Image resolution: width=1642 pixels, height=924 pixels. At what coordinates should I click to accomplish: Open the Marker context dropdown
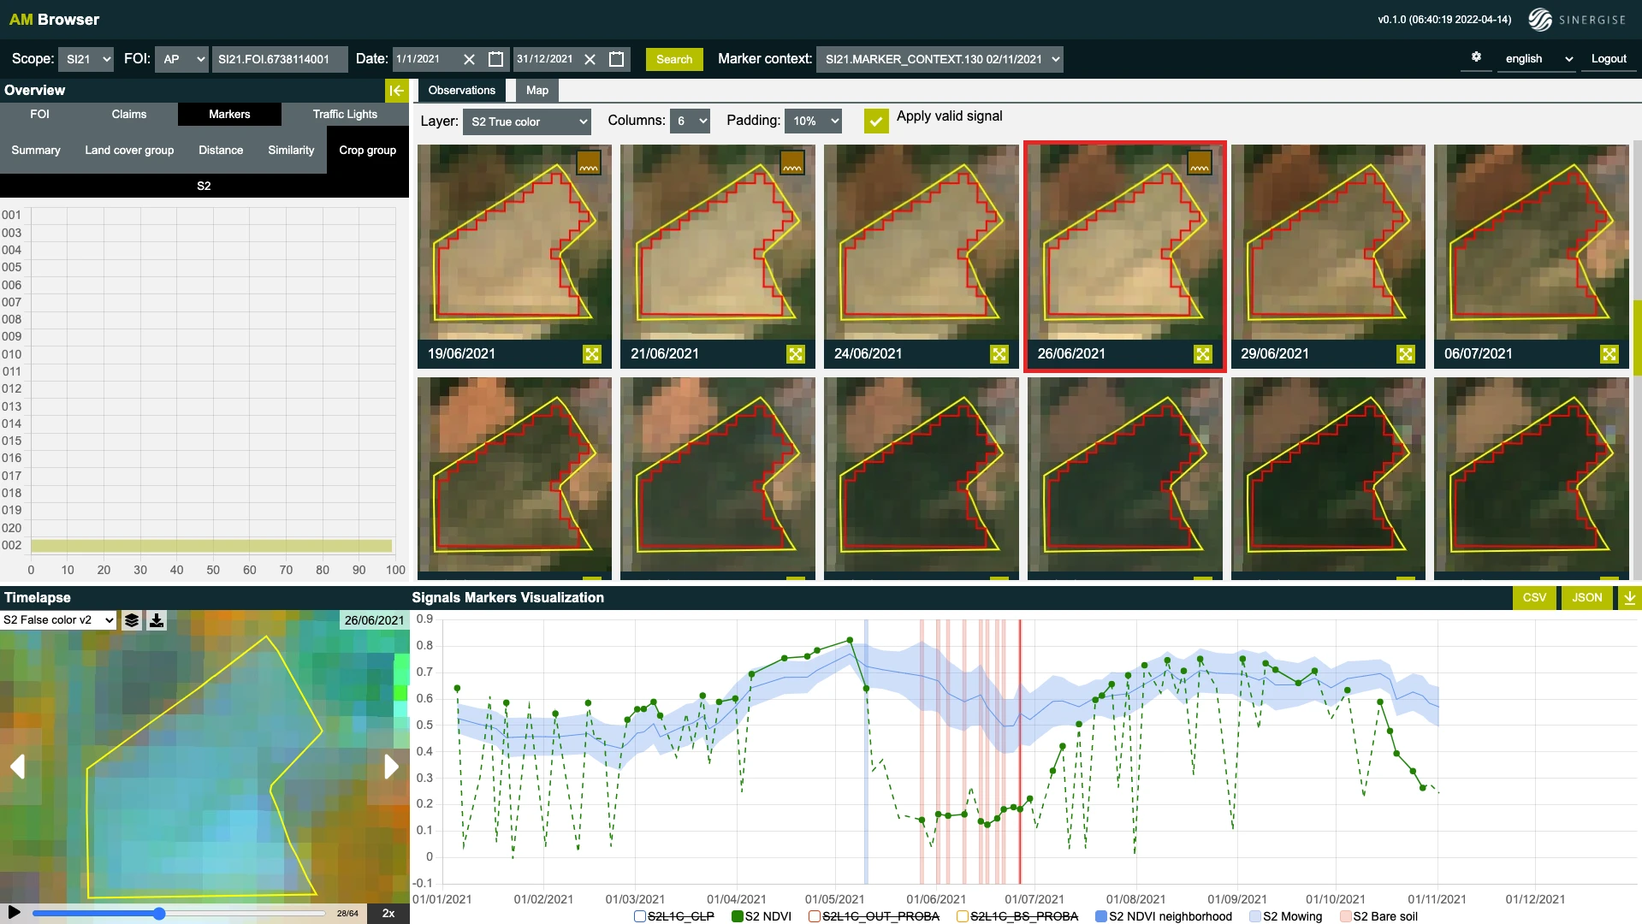coord(940,59)
